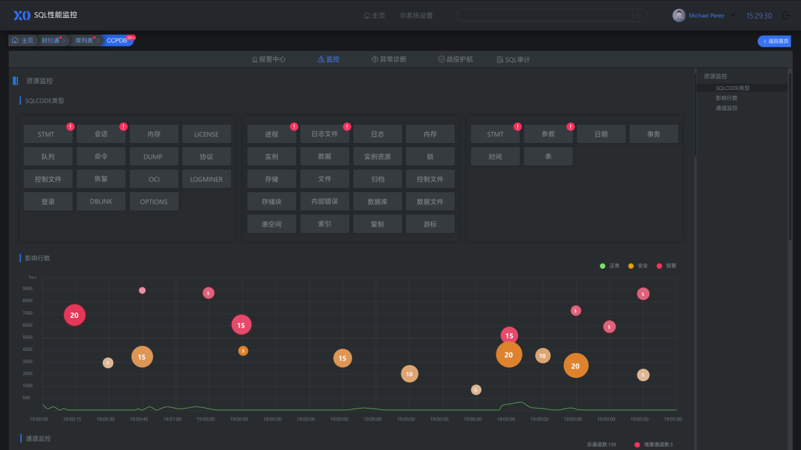Click the red alert badge on 参数
The height and width of the screenshot is (450, 801).
coord(570,126)
